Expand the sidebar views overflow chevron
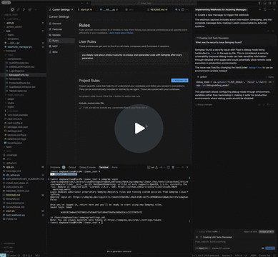Screen dimensions: 278x257 click(36, 9)
